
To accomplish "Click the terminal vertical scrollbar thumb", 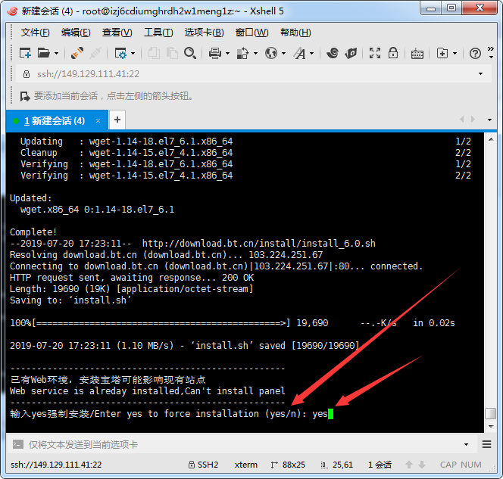I will (490, 413).
